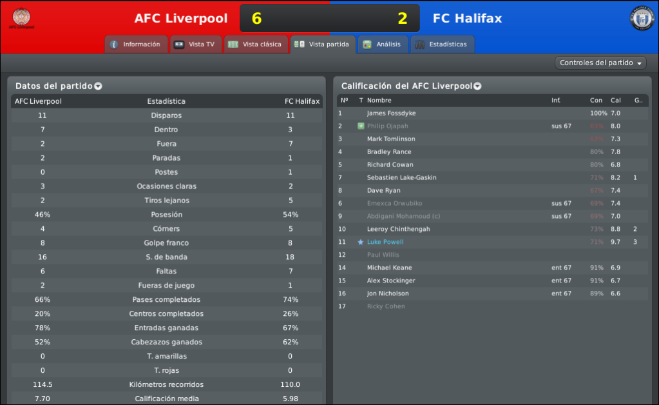Viewport: 659px width, 405px height.
Task: Sort players by the Con column header
Action: 596,101
